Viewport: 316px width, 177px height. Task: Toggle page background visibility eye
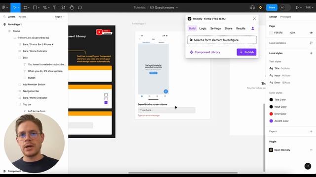311,33
